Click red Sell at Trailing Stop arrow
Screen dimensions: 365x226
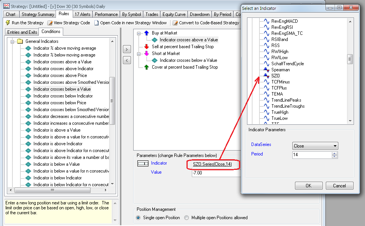[147, 47]
